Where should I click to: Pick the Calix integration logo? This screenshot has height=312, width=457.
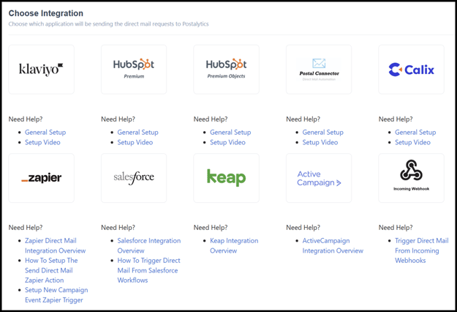click(x=411, y=70)
